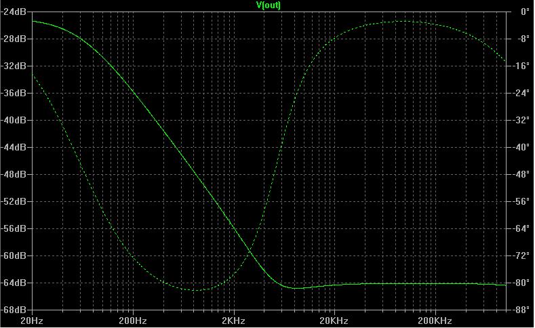Click the -56dB magnitude axis label

pos(14,228)
